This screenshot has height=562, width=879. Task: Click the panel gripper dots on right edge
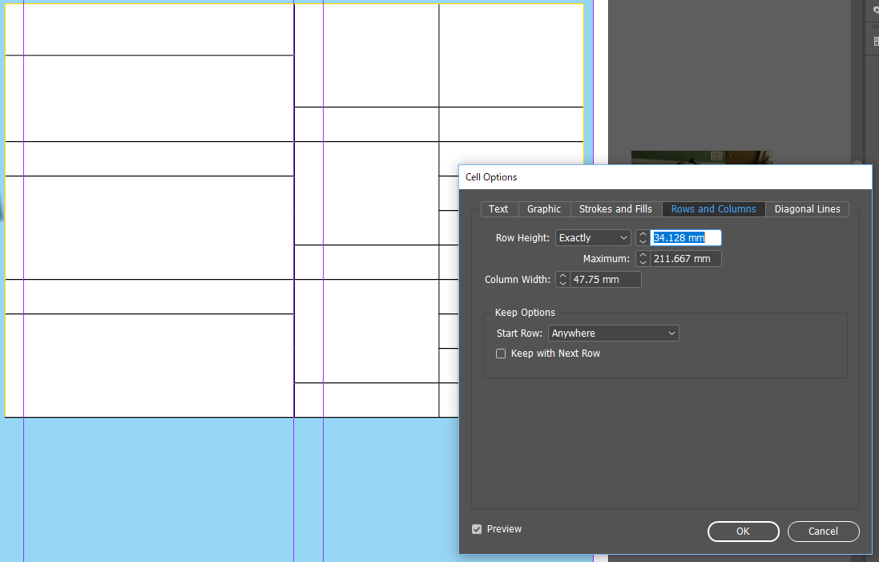[876, 26]
